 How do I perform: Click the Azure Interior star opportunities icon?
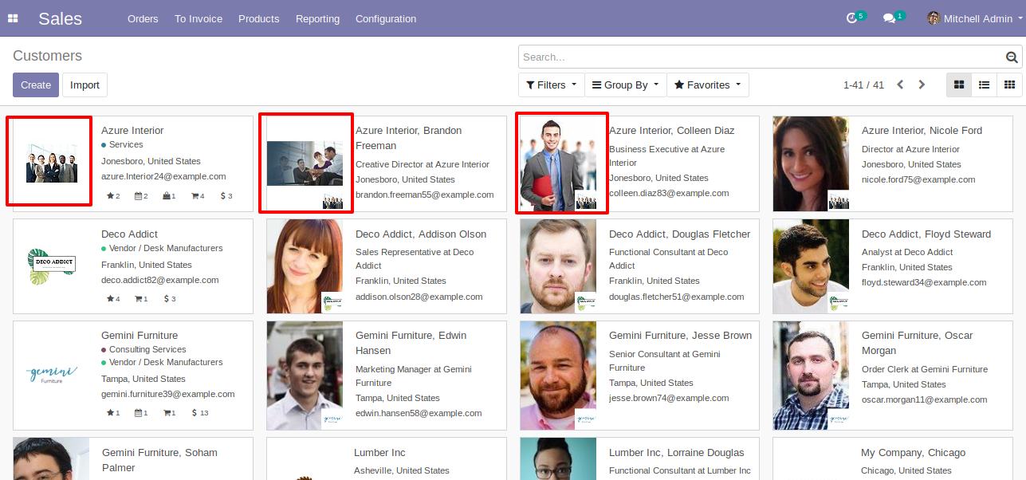tap(112, 195)
